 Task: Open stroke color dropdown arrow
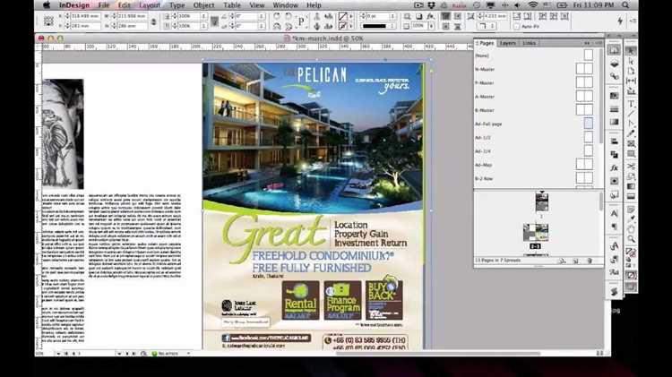pos(351,26)
